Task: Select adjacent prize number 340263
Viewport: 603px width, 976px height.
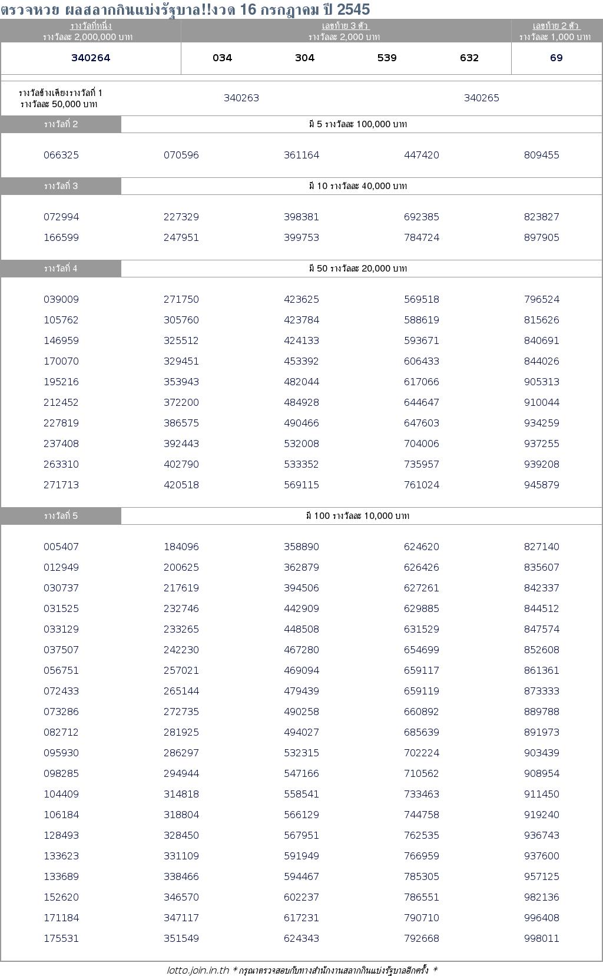Action: 241,98
